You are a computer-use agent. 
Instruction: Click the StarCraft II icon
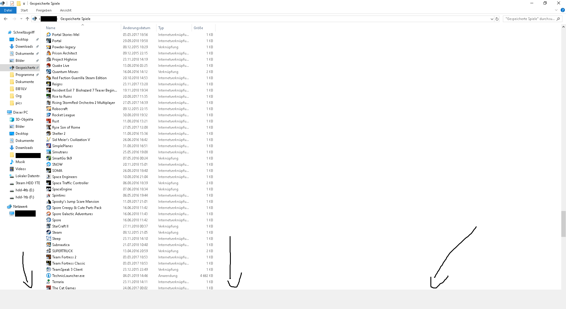(x=49, y=226)
